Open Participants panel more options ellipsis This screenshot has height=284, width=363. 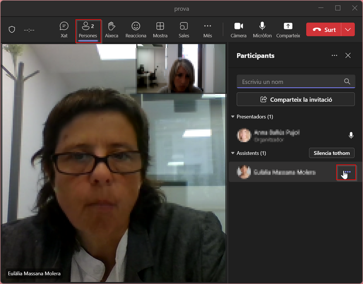coord(334,55)
